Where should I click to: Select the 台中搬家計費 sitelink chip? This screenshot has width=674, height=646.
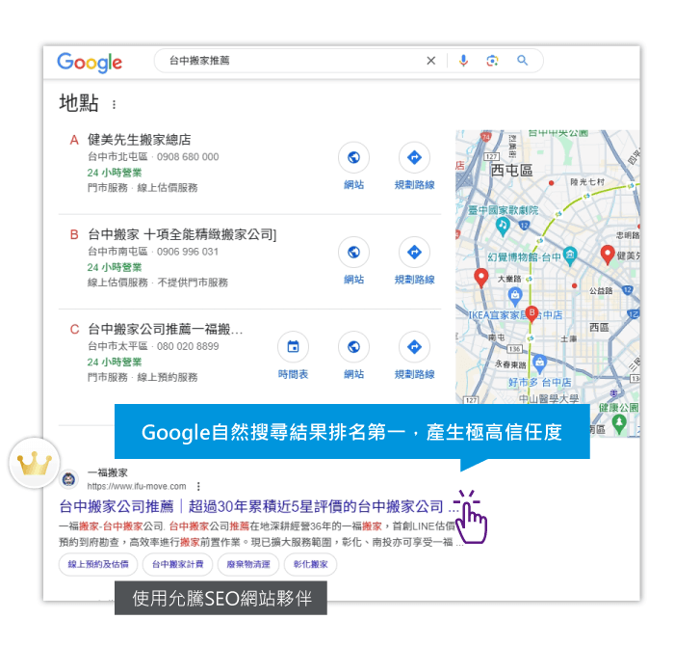click(x=177, y=564)
